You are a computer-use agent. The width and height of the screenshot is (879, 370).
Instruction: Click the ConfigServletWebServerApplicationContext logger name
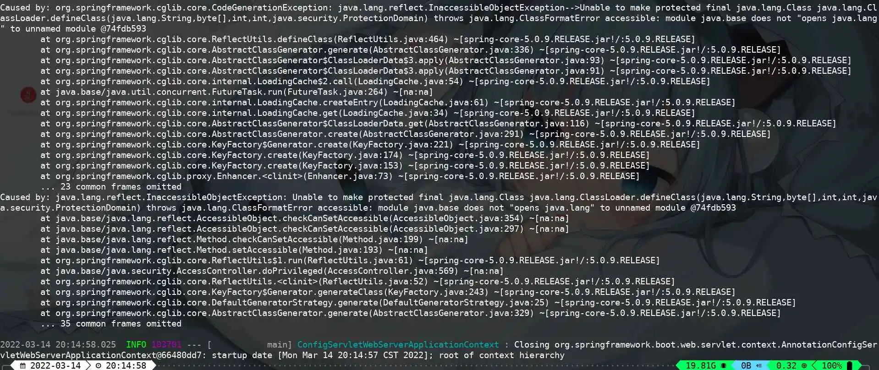398,345
